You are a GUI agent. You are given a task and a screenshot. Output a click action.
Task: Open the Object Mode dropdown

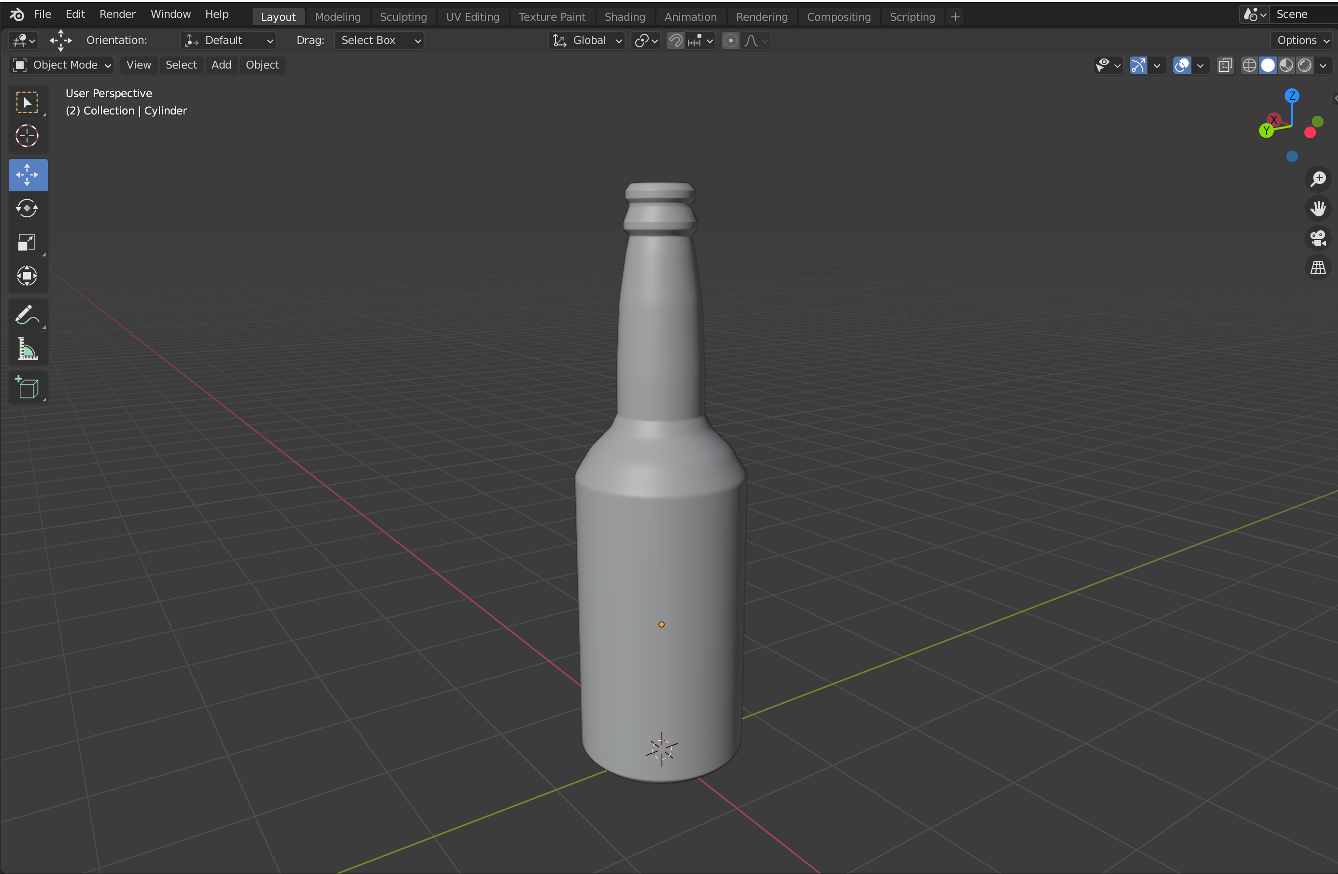62,65
